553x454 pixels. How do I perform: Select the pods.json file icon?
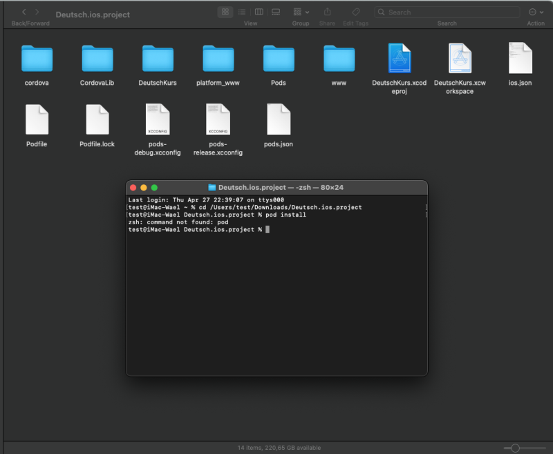coord(279,119)
